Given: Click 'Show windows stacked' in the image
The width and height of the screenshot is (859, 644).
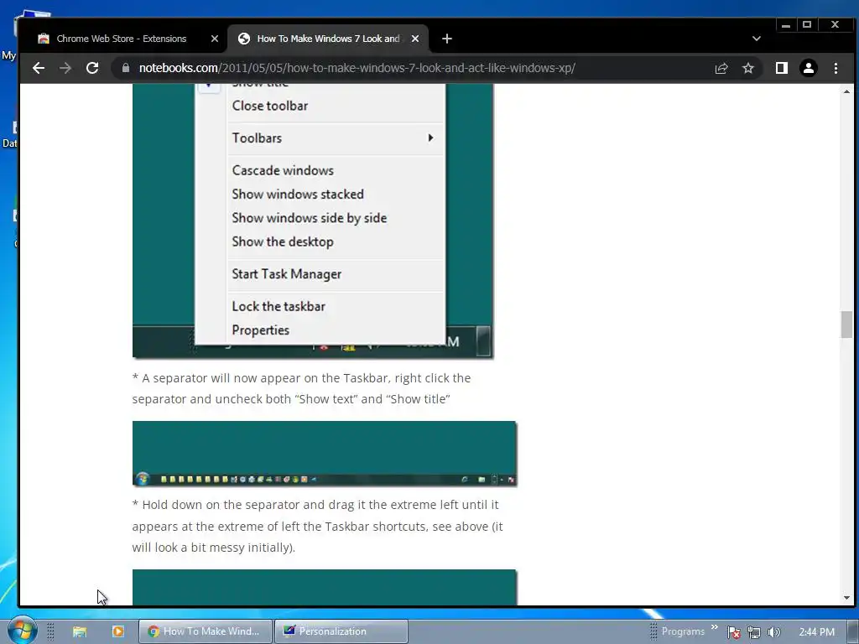Looking at the screenshot, I should click(x=298, y=195).
